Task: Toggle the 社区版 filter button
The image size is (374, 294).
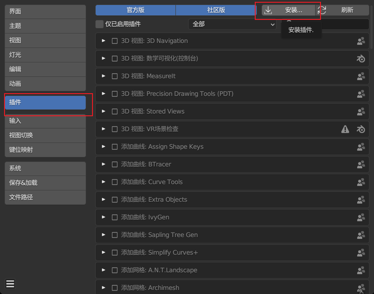Action: [216, 10]
